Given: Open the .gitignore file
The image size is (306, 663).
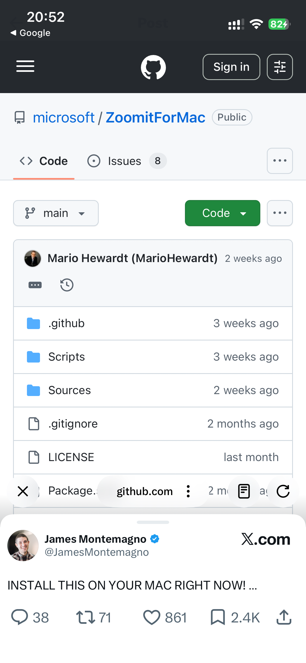Looking at the screenshot, I should click(73, 424).
